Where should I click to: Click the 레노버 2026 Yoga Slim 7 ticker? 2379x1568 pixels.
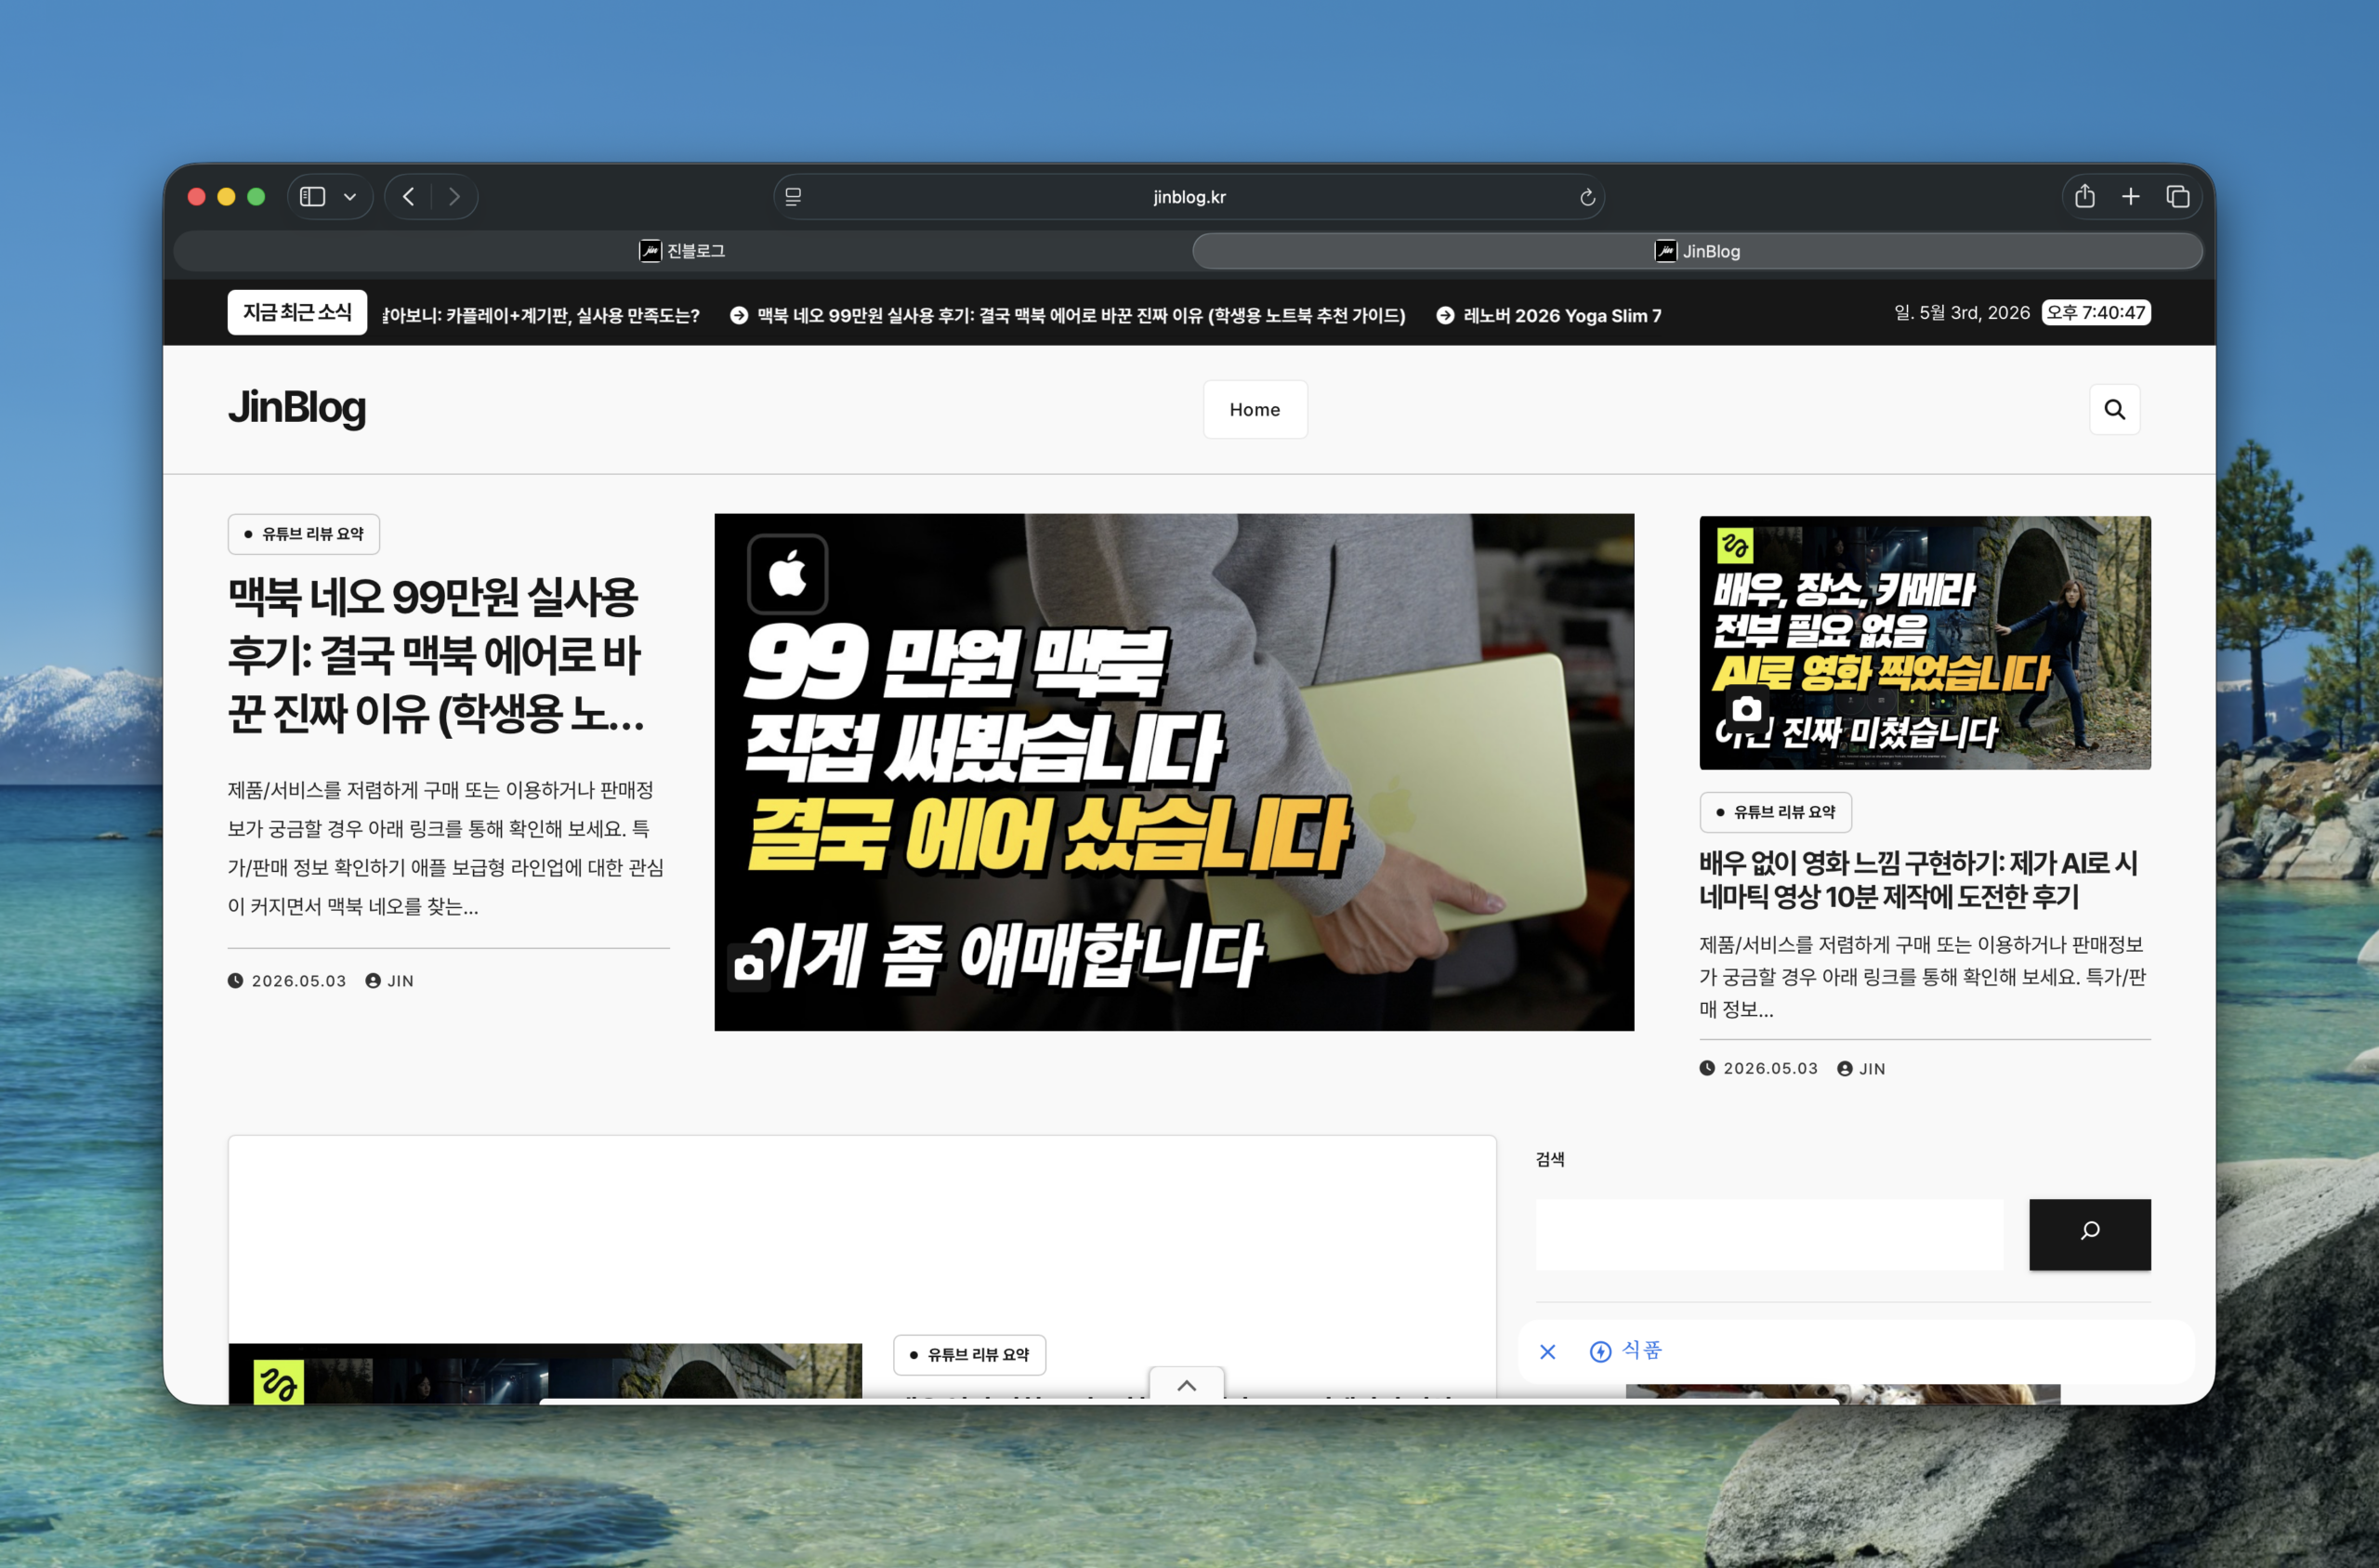click(x=1561, y=315)
